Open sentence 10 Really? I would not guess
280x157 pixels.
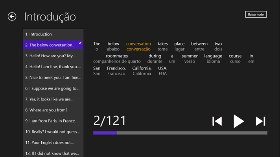coord(53,131)
